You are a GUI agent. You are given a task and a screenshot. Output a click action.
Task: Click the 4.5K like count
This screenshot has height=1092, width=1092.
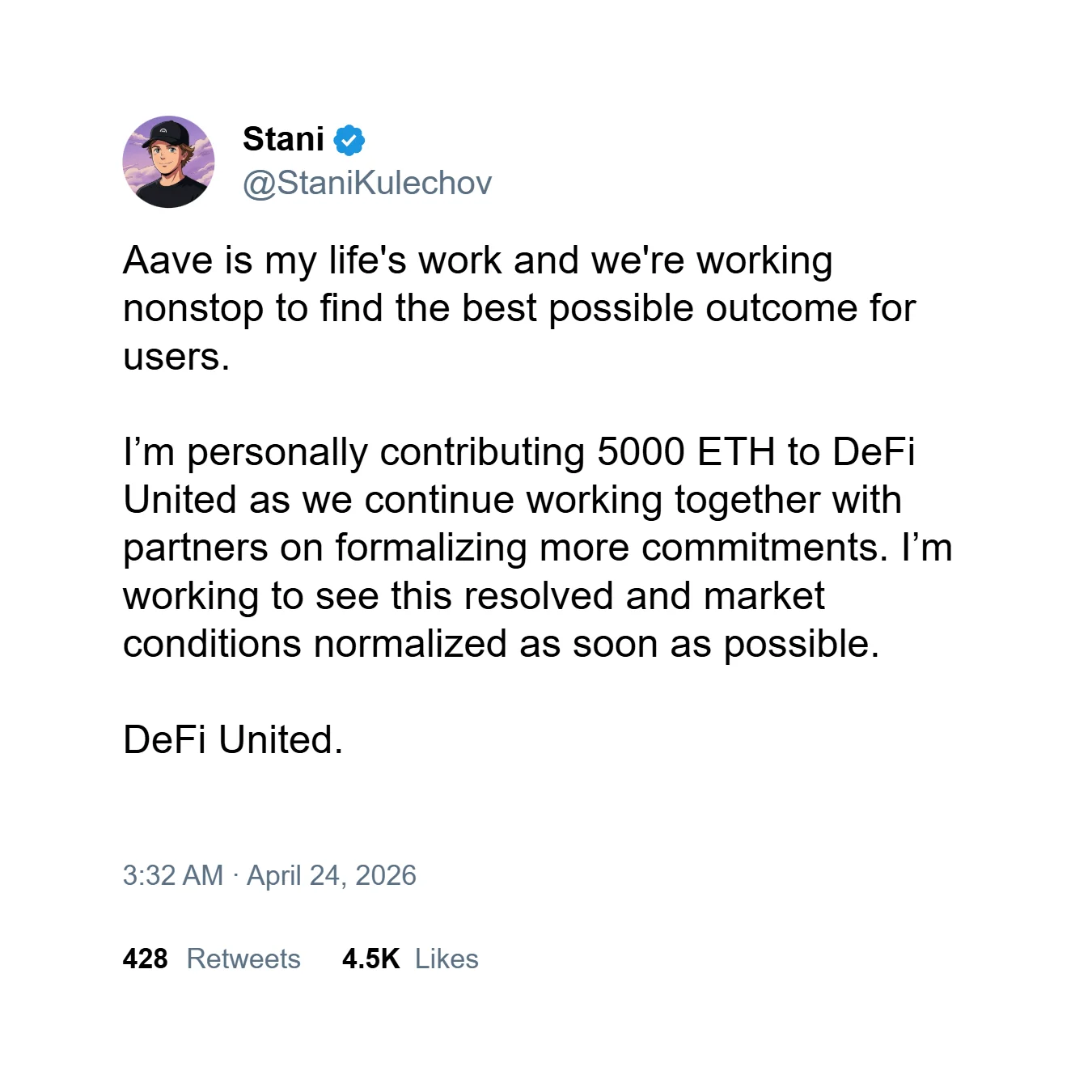[x=370, y=959]
